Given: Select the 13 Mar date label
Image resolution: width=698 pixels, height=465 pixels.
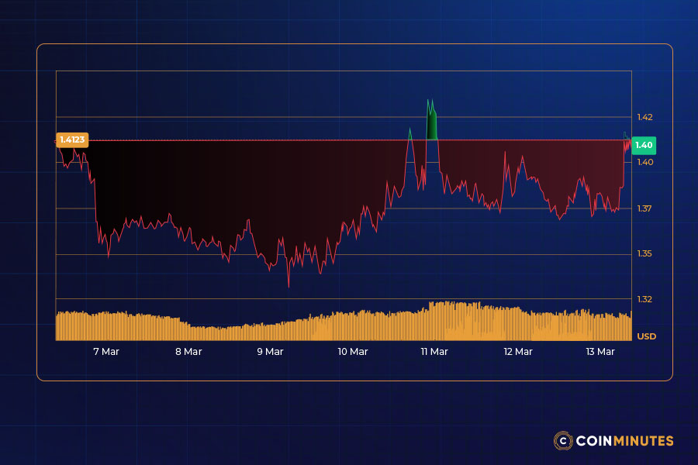Looking at the screenshot, I should pyautogui.click(x=600, y=352).
